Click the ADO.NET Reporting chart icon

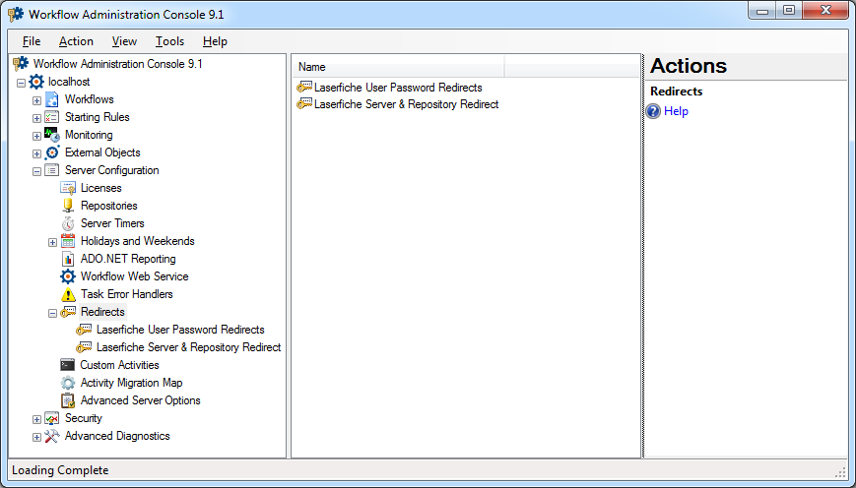point(68,259)
